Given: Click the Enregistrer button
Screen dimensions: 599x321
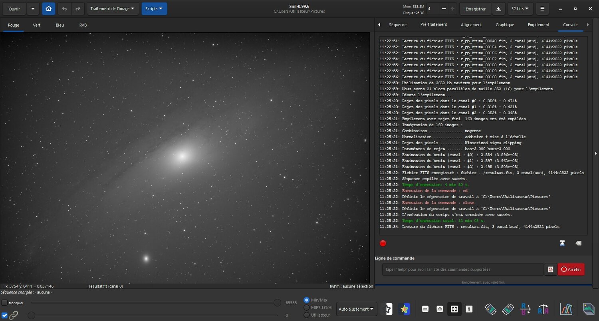Looking at the screenshot, I should (x=476, y=8).
